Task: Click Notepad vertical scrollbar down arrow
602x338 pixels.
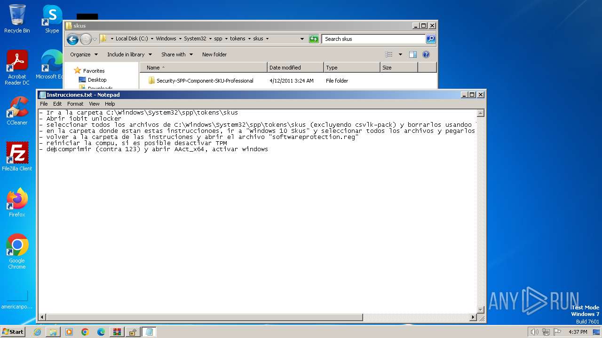Action: [x=480, y=309]
